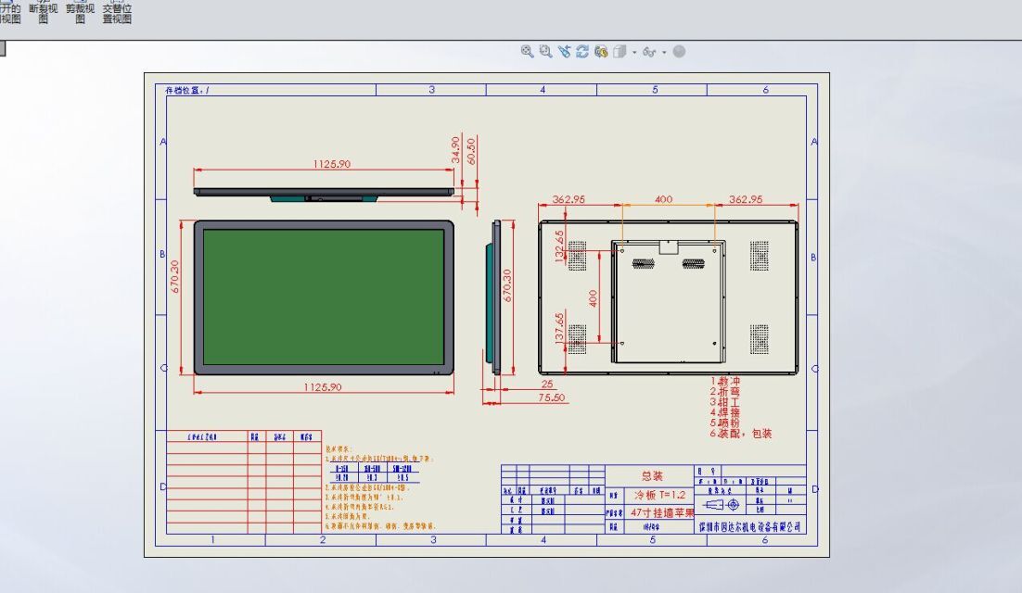The height and width of the screenshot is (593, 1022).
Task: Expand the Display Style dropdown arrow
Action: pos(634,53)
